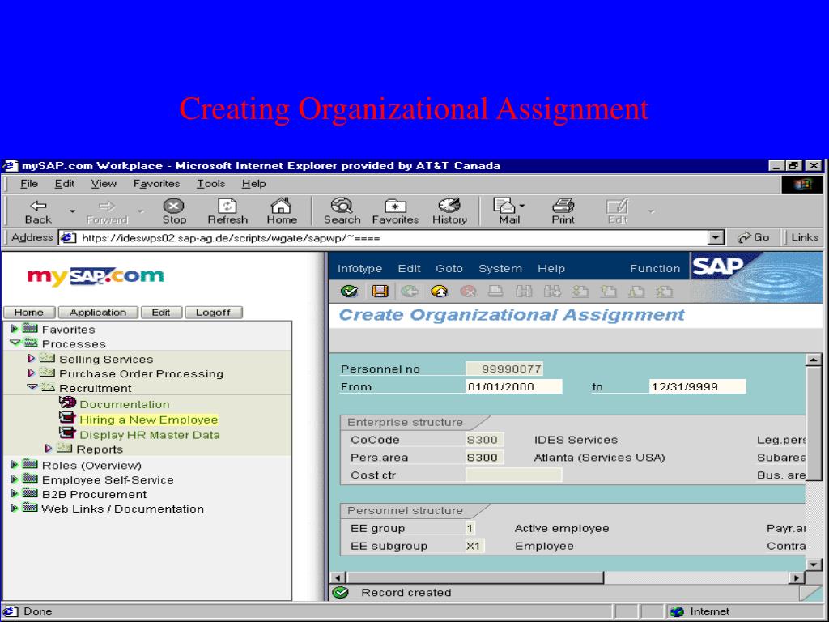Viewport: 829px width, 622px height.
Task: Click the SAP Next Page icon
Action: click(636, 291)
